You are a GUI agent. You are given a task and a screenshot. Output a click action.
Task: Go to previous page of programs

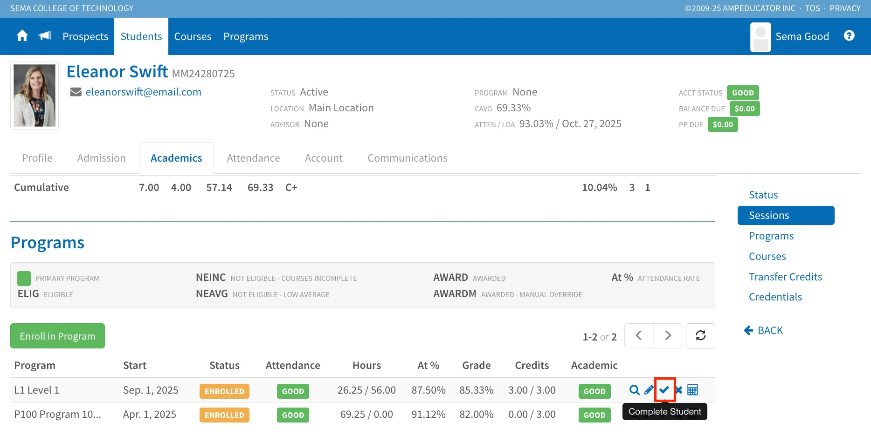[639, 336]
